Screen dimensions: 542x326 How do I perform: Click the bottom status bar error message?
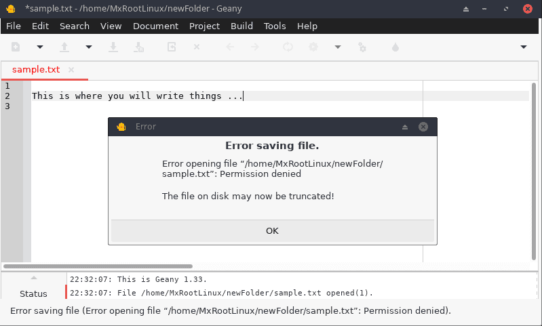231,310
